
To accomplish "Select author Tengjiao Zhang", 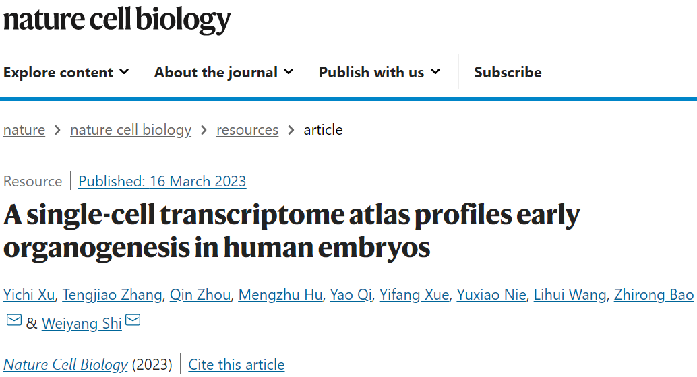I will (x=112, y=295).
